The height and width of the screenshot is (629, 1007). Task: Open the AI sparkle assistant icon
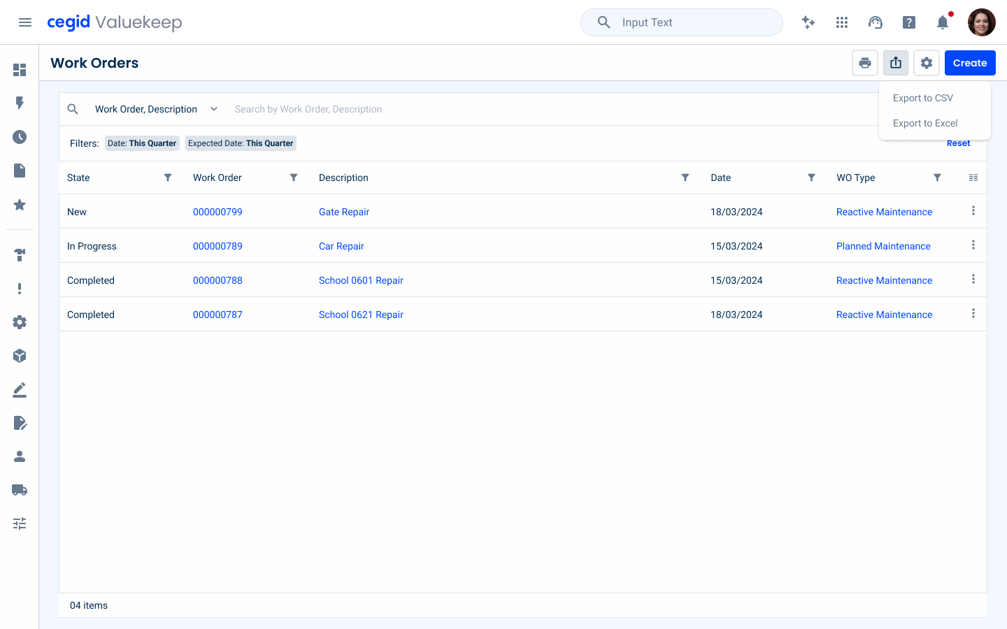click(808, 22)
